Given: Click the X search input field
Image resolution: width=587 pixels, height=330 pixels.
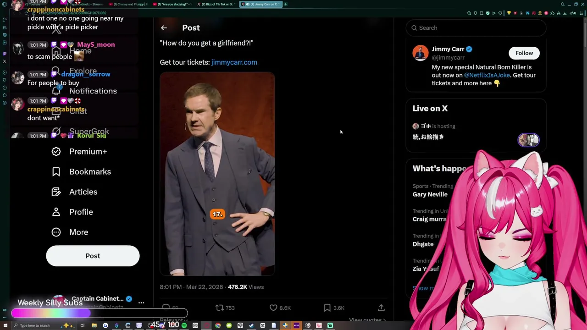Looking at the screenshot, I should pos(476,28).
